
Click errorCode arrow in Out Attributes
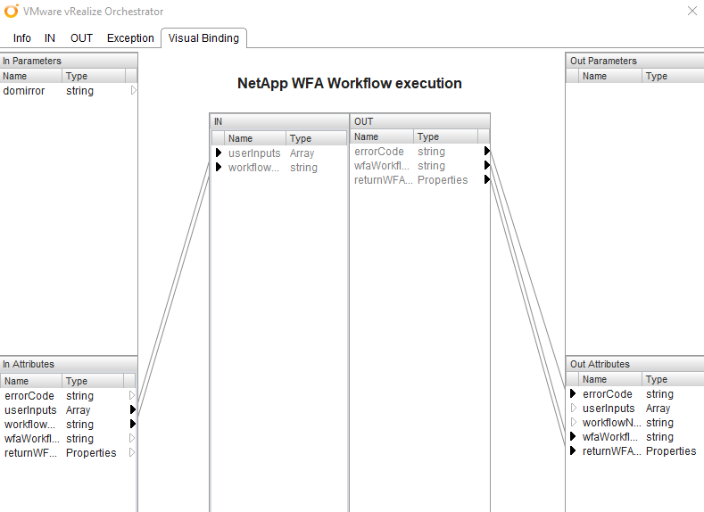(573, 393)
